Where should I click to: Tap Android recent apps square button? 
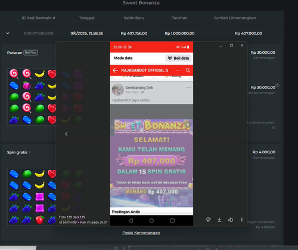[x=172, y=221]
